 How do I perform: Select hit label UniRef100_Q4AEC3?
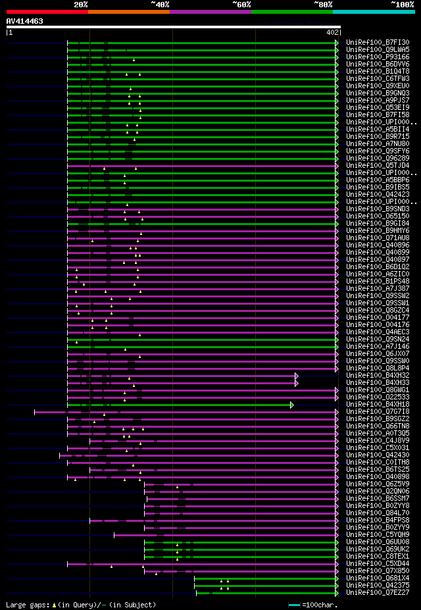(x=378, y=332)
